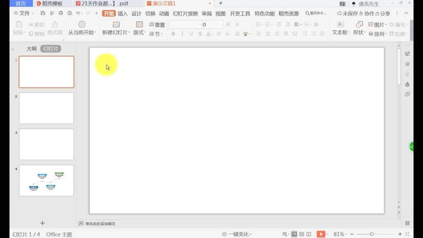423x238 pixels.
Task: Open the 文件 menu
Action: coord(23,13)
